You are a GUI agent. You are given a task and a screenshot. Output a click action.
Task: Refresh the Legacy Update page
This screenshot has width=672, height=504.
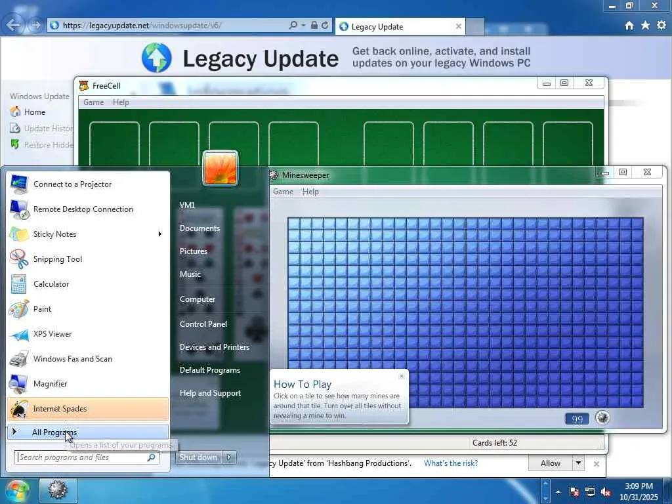[325, 26]
